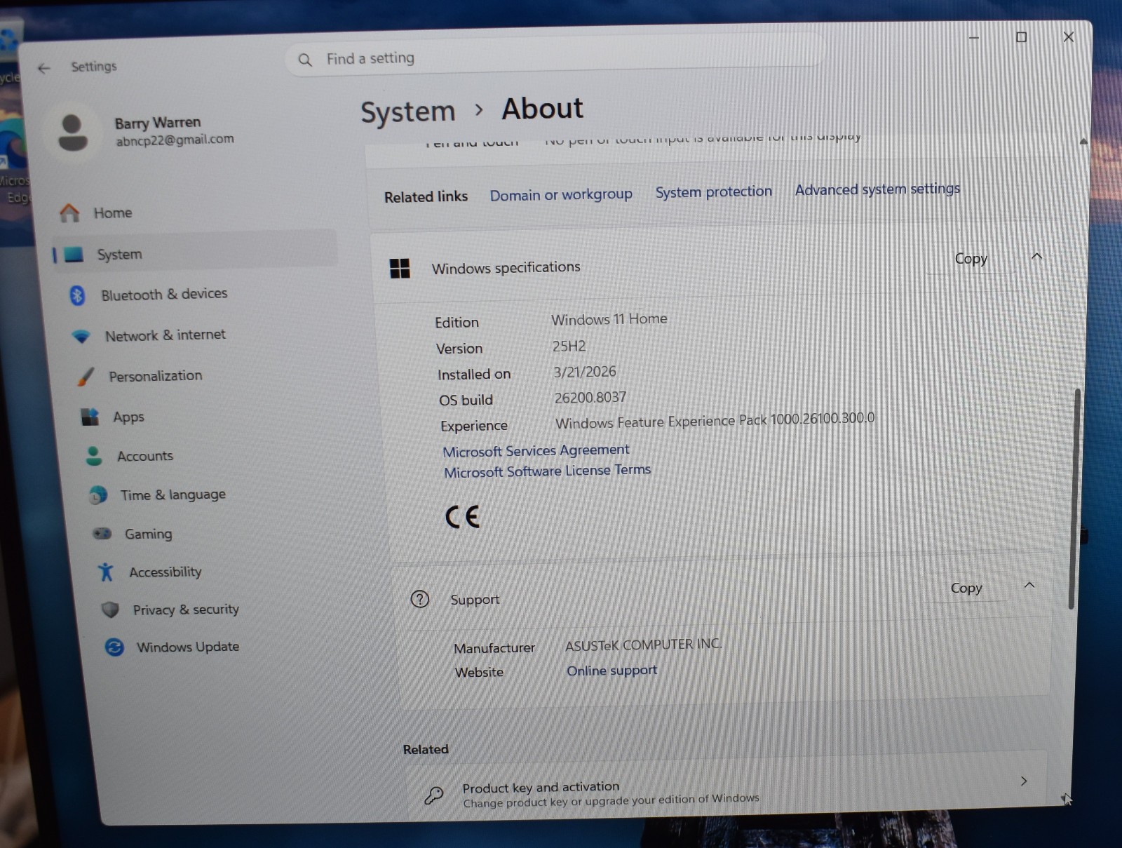Open the Home page via house icon
1122x848 pixels.
pyautogui.click(x=69, y=213)
